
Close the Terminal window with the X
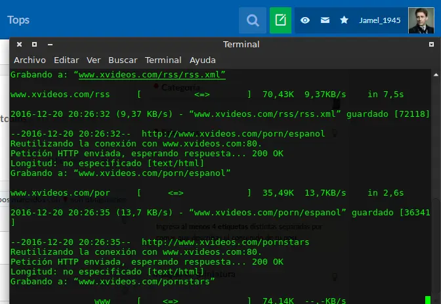[x=19, y=44]
